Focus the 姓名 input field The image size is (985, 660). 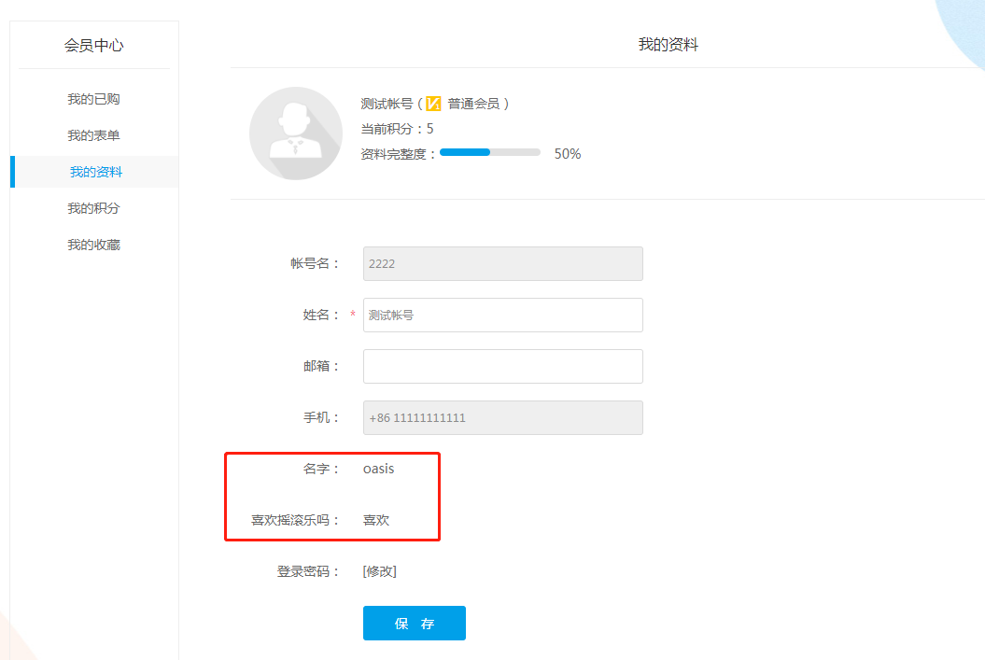(x=502, y=316)
